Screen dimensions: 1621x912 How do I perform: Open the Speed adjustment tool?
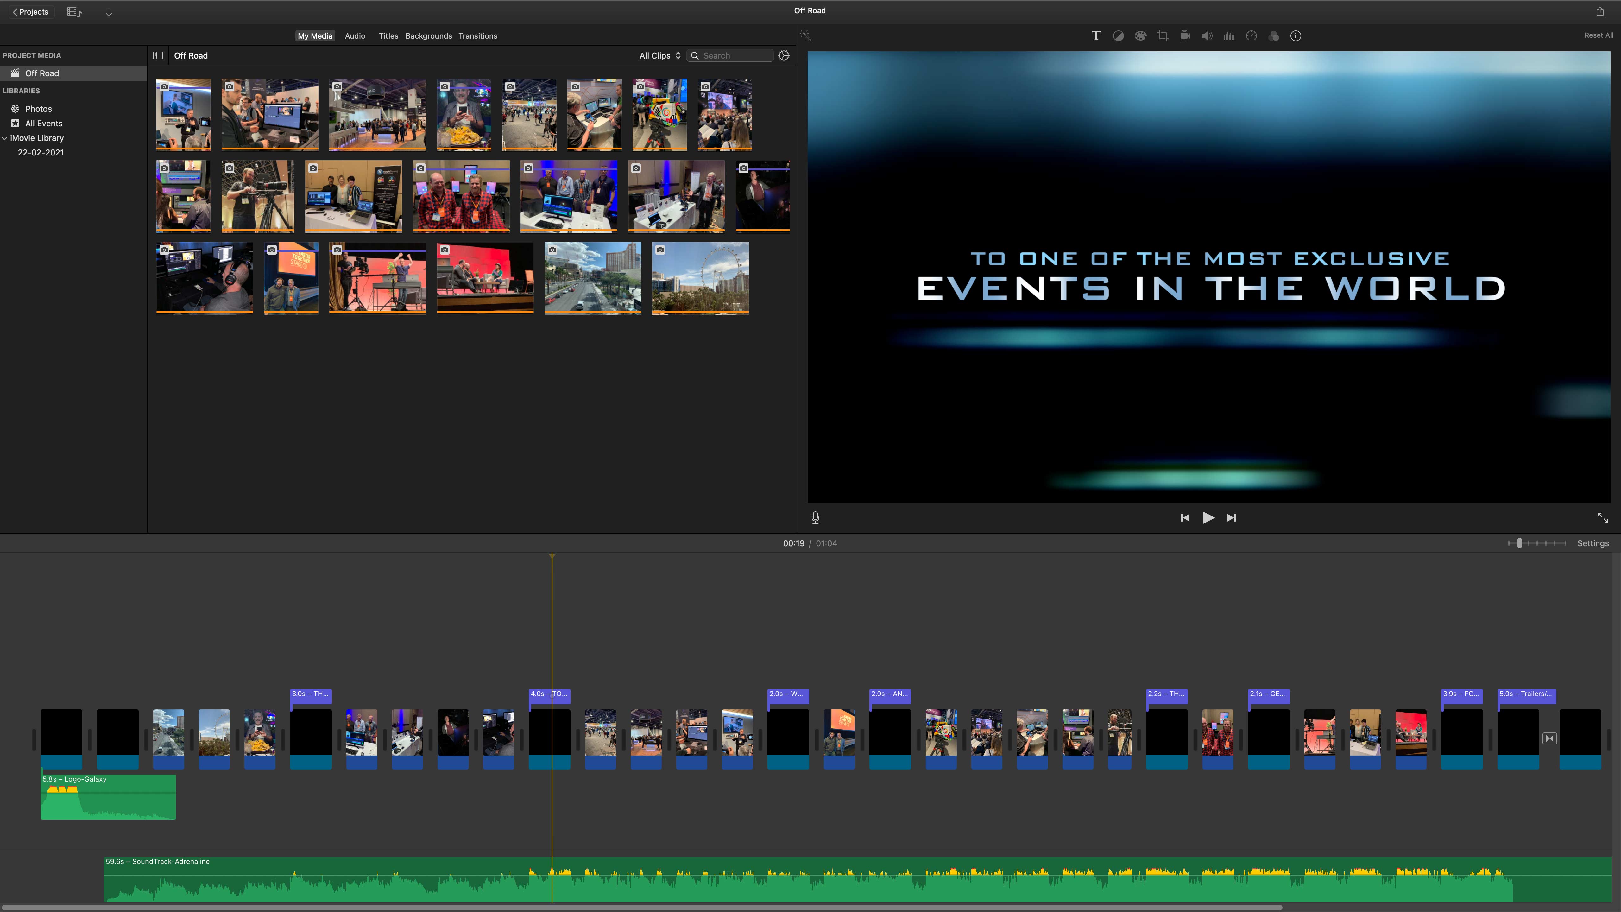(x=1252, y=36)
